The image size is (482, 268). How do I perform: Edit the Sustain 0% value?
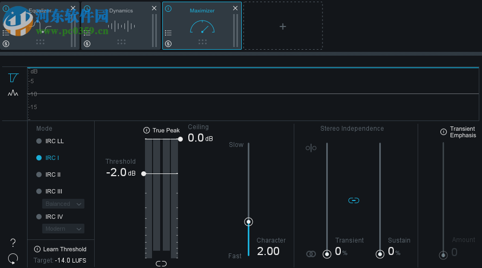[394, 251]
